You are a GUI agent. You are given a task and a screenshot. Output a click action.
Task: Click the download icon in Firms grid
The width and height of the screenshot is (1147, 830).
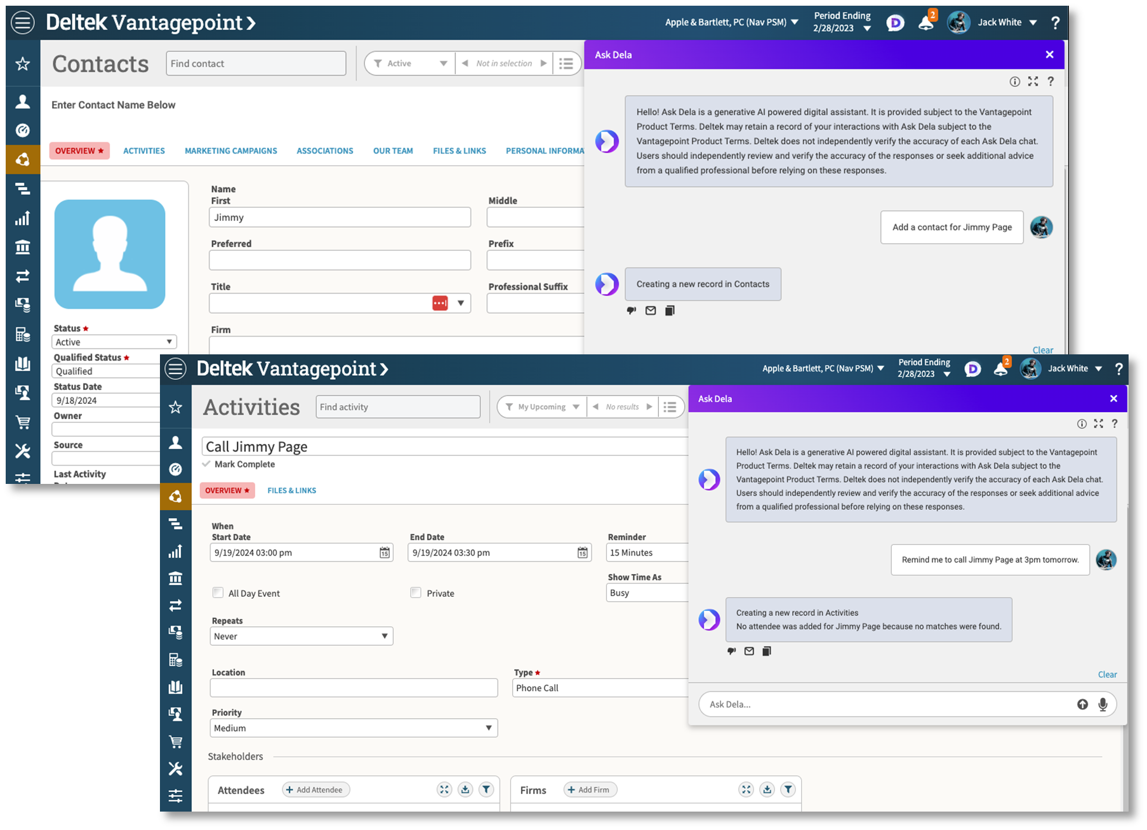[767, 789]
